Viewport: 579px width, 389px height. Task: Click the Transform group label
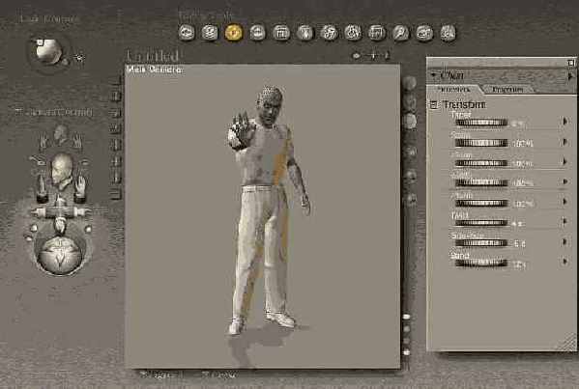click(464, 104)
